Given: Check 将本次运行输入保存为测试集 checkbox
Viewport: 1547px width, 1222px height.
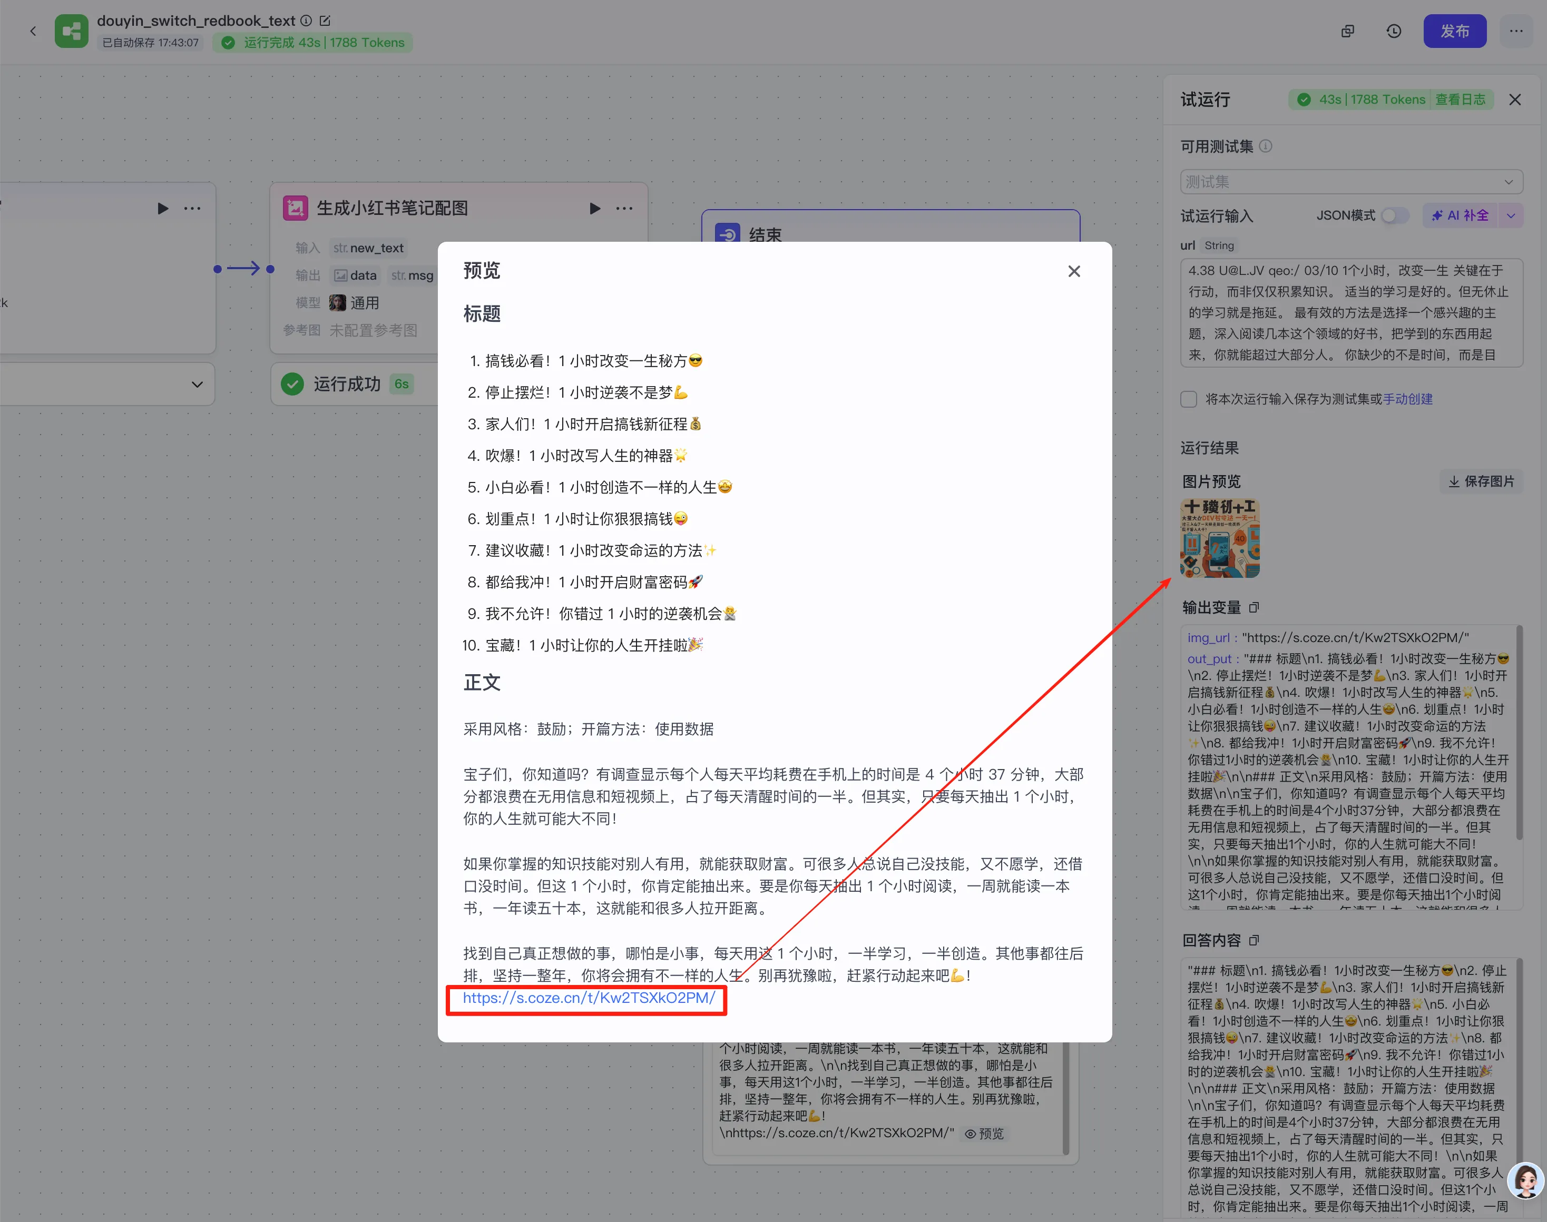Looking at the screenshot, I should click(1189, 399).
